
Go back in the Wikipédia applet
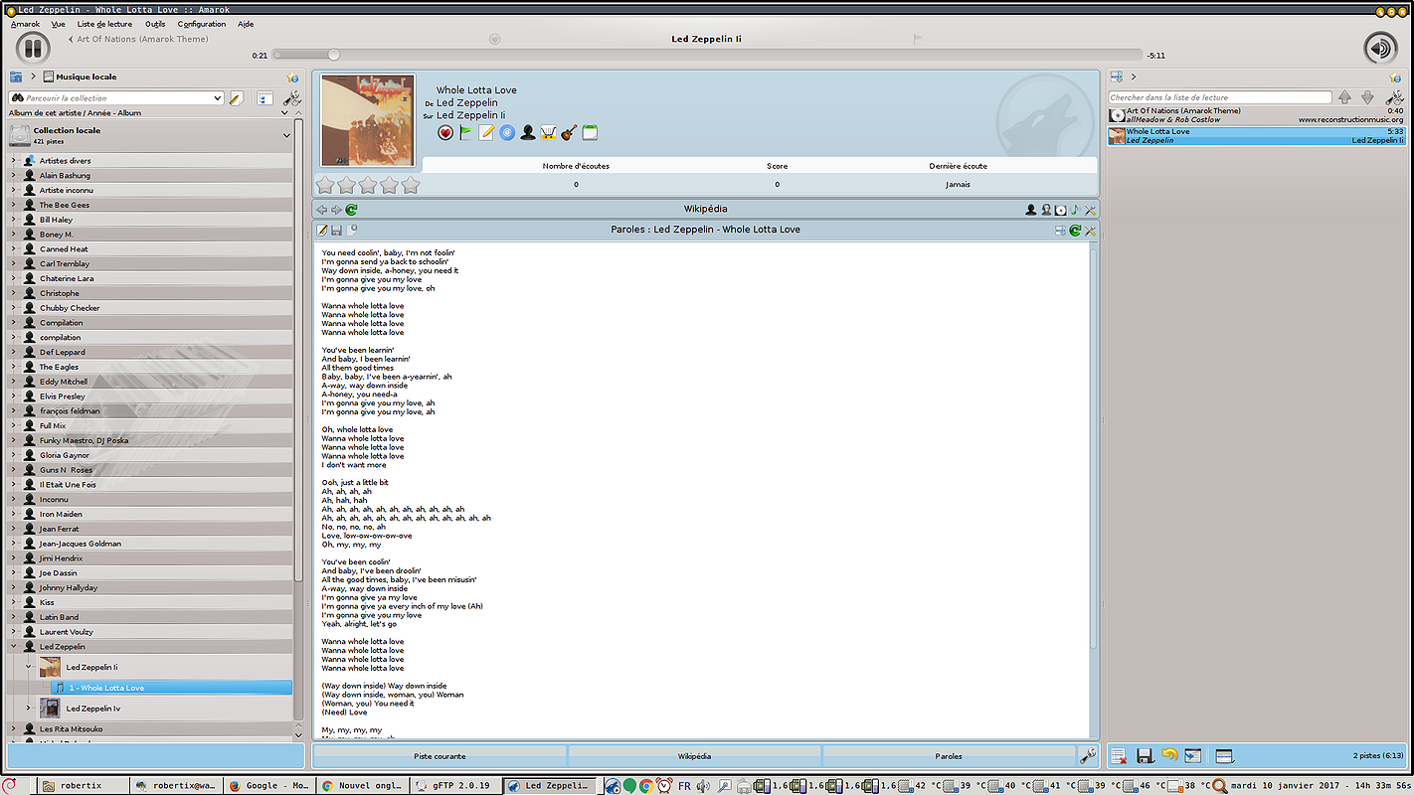(322, 210)
